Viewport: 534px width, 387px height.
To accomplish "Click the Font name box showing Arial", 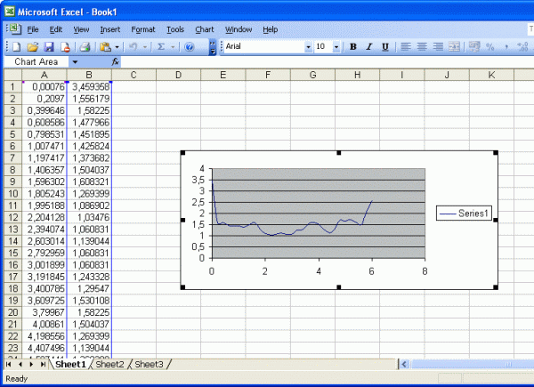I will coord(264,46).
